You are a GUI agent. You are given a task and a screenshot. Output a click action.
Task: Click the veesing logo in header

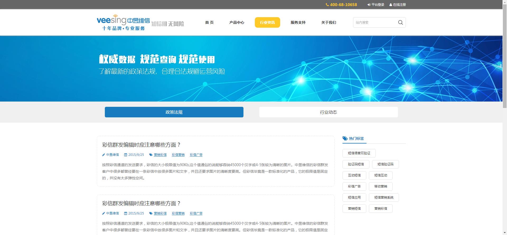pos(123,22)
